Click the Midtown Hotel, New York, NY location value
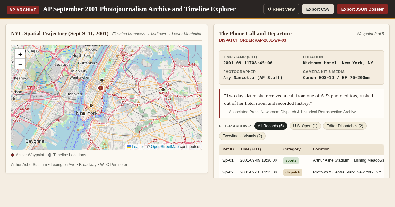This screenshot has width=395, height=207. [x=338, y=63]
